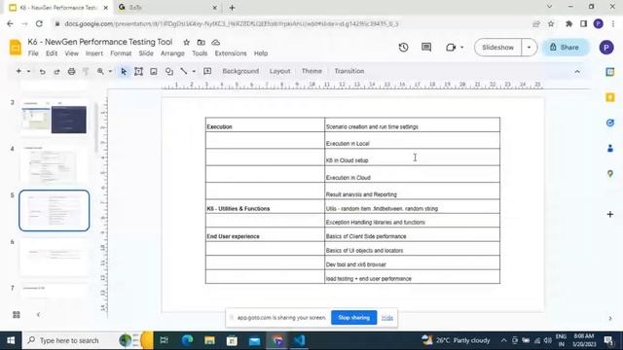Viewport: 623px width, 350px height.
Task: Hide the screen sharing notice
Action: 387,318
